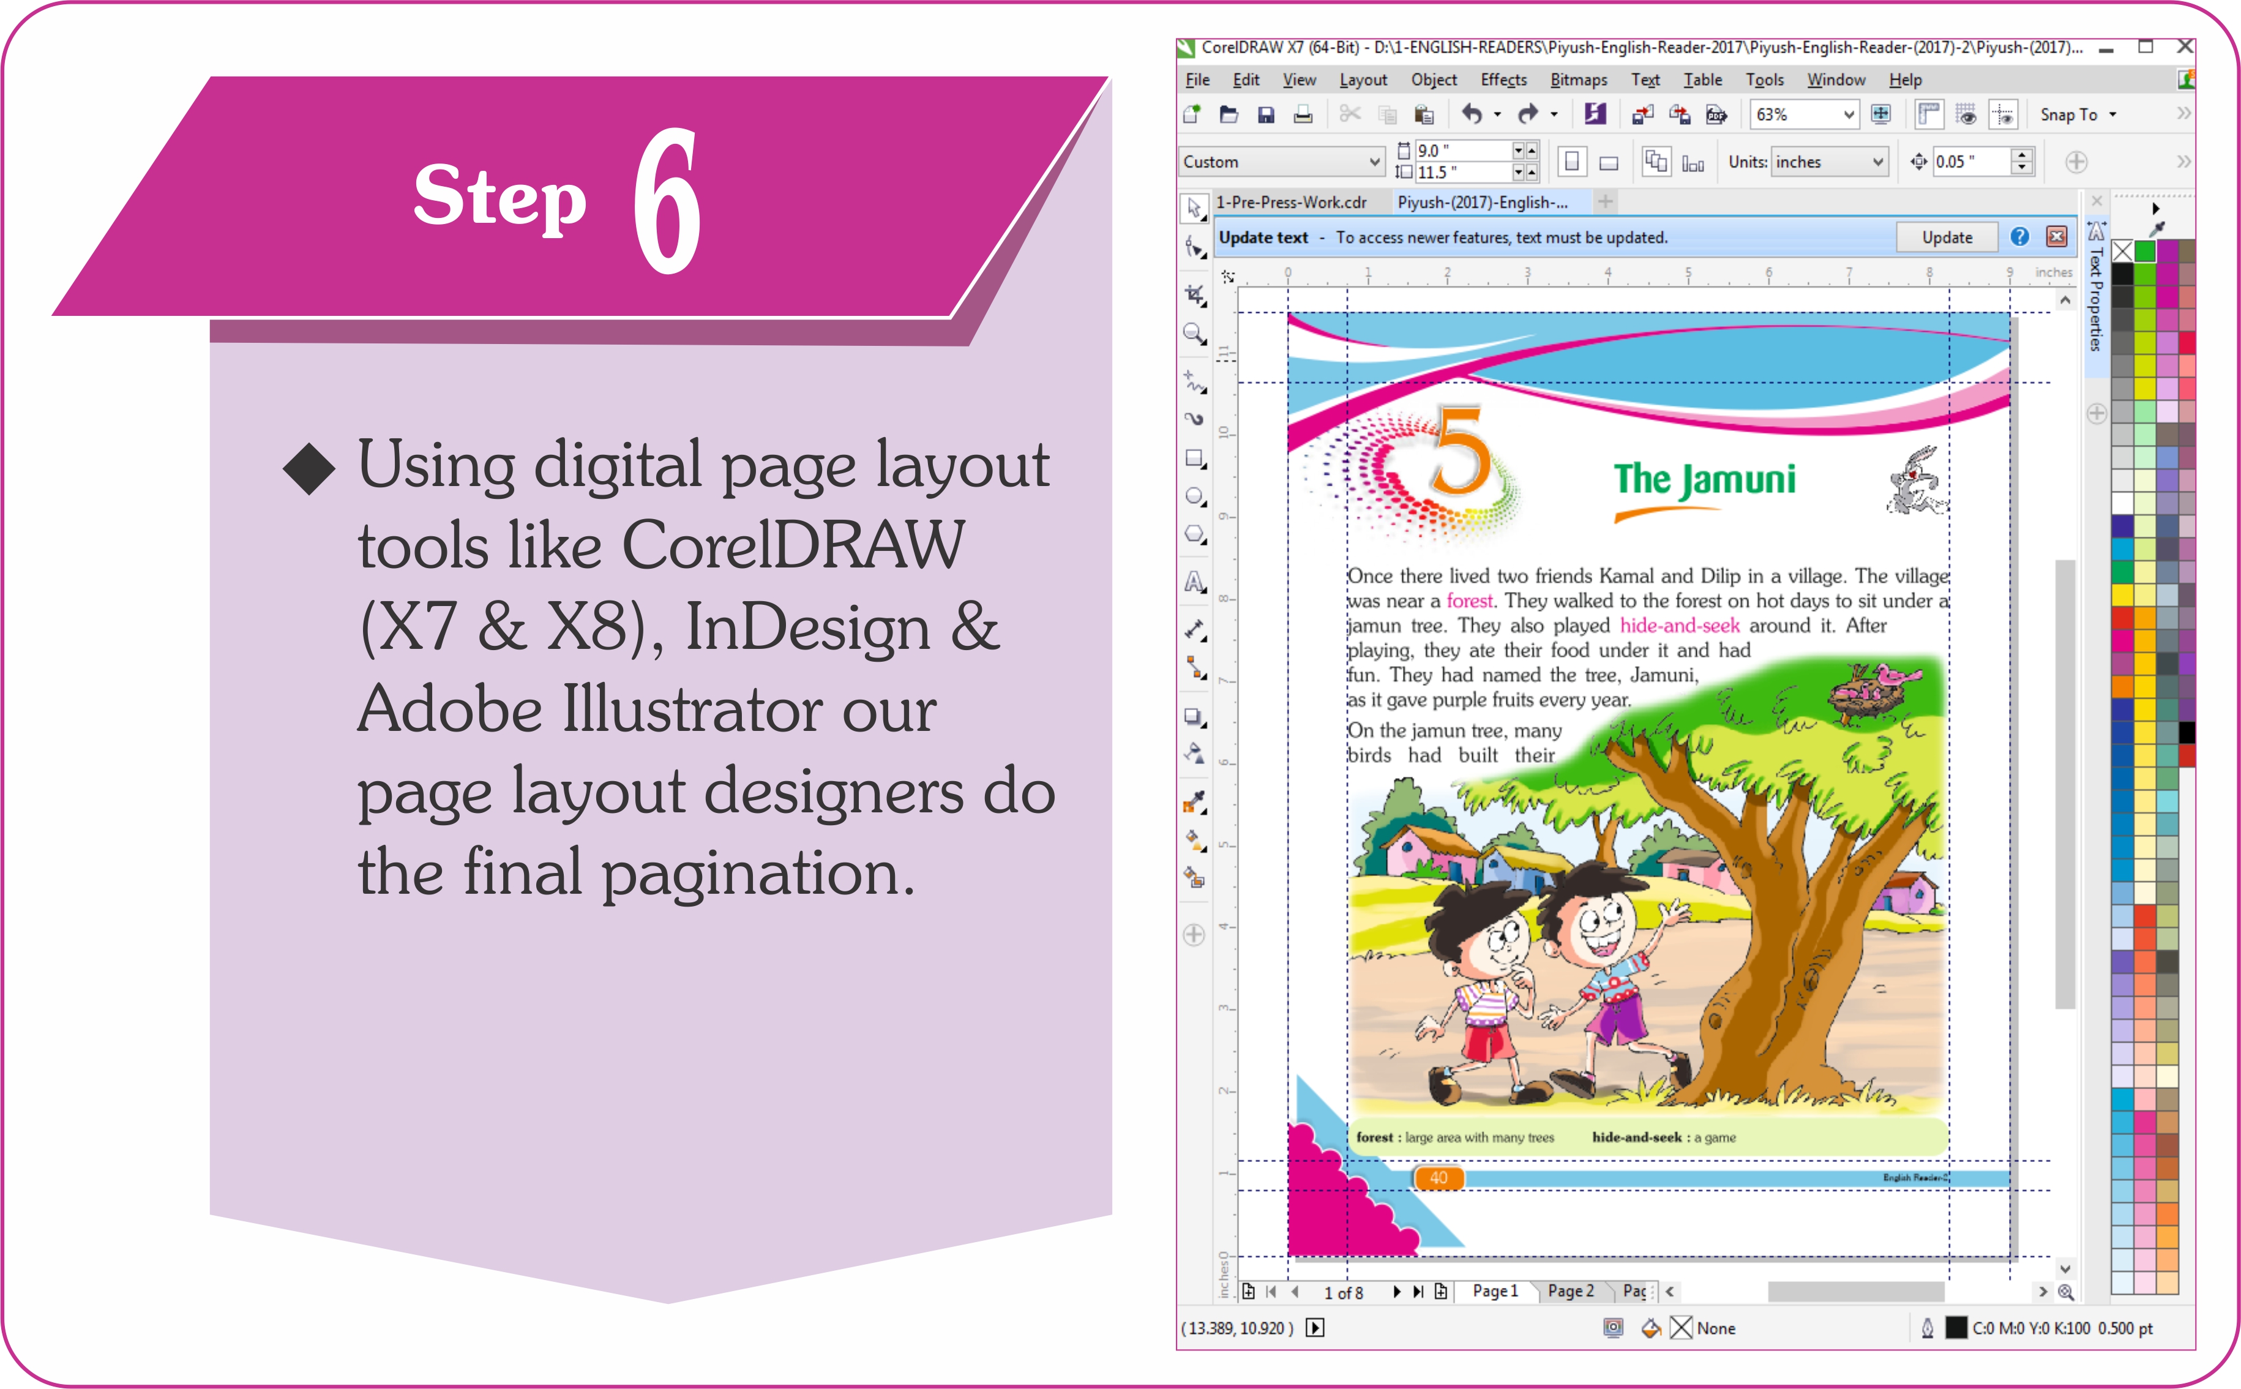This screenshot has width=2241, height=1389.
Task: Open the Bitmaps menu
Action: pos(1578,80)
